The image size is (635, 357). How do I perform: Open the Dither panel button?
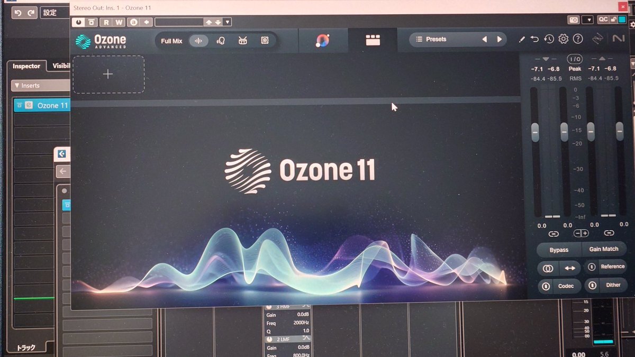613,285
